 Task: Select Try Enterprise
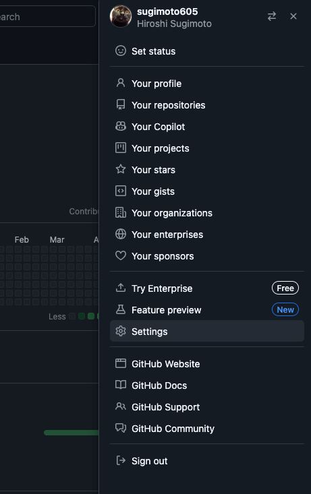207,288
